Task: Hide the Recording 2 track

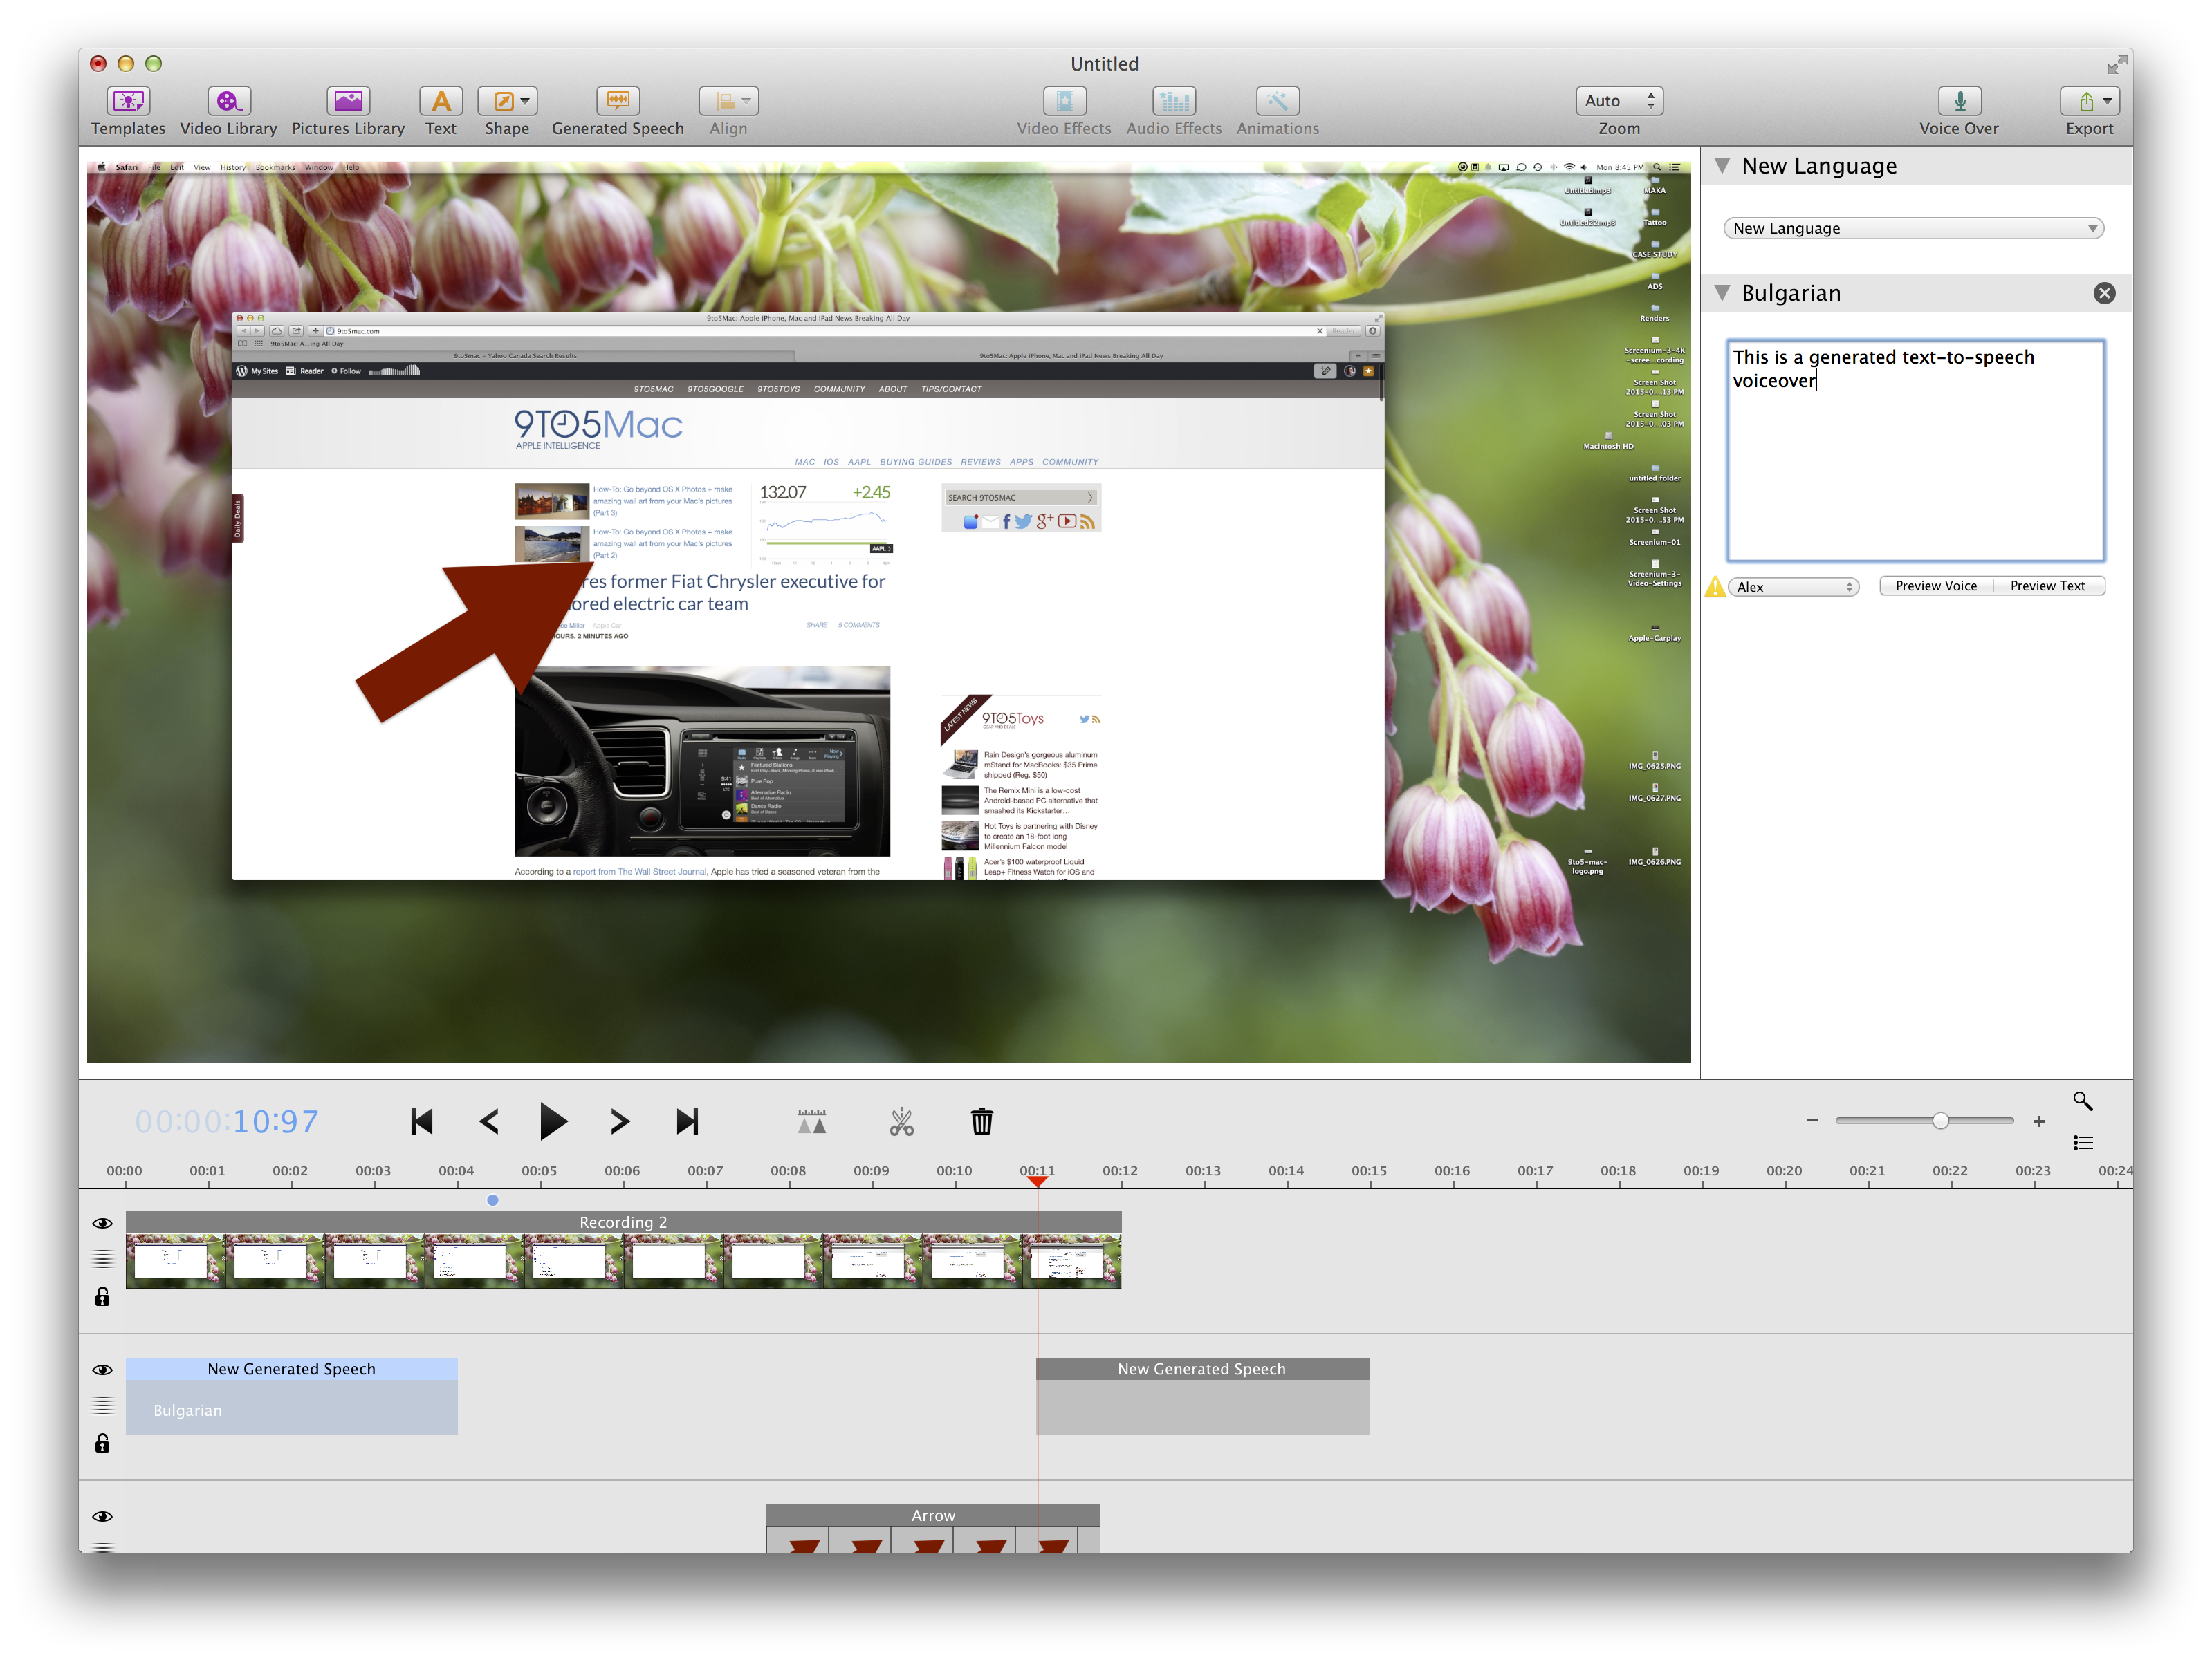Action: pyautogui.click(x=102, y=1223)
